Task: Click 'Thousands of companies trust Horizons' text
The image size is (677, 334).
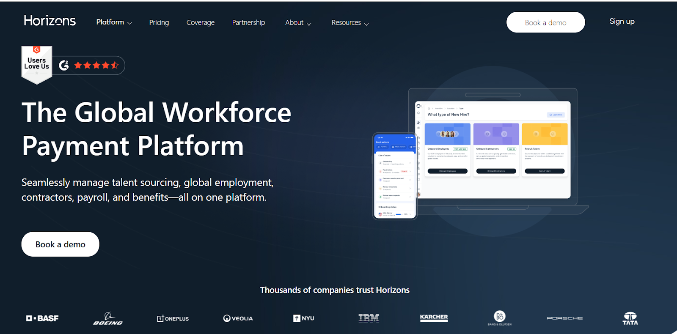Action: 335,290
